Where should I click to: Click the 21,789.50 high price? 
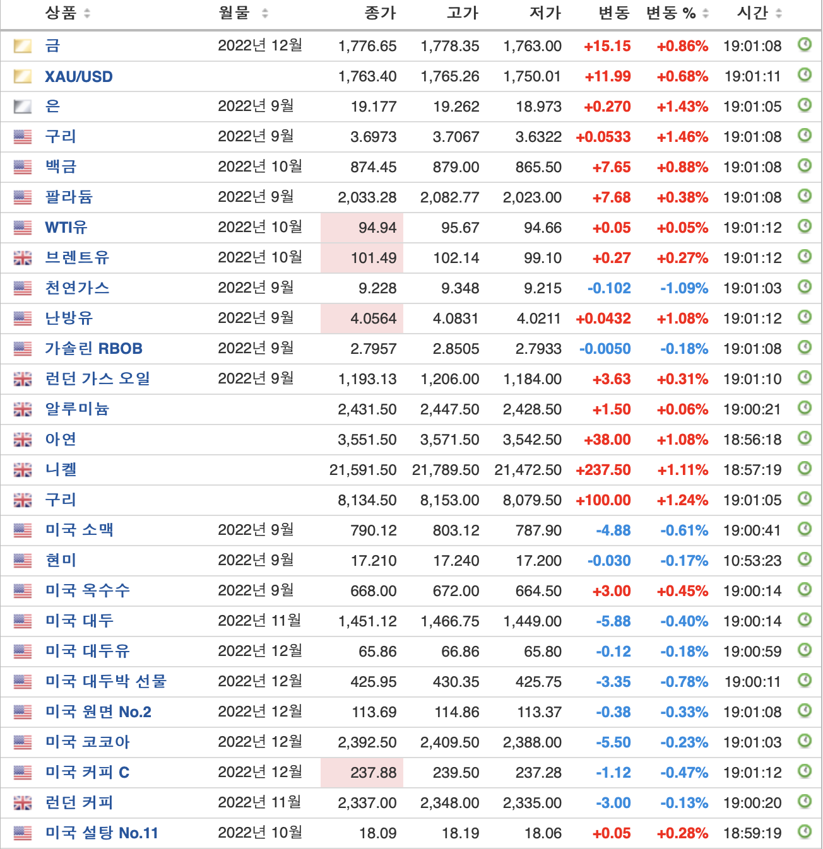(x=446, y=470)
